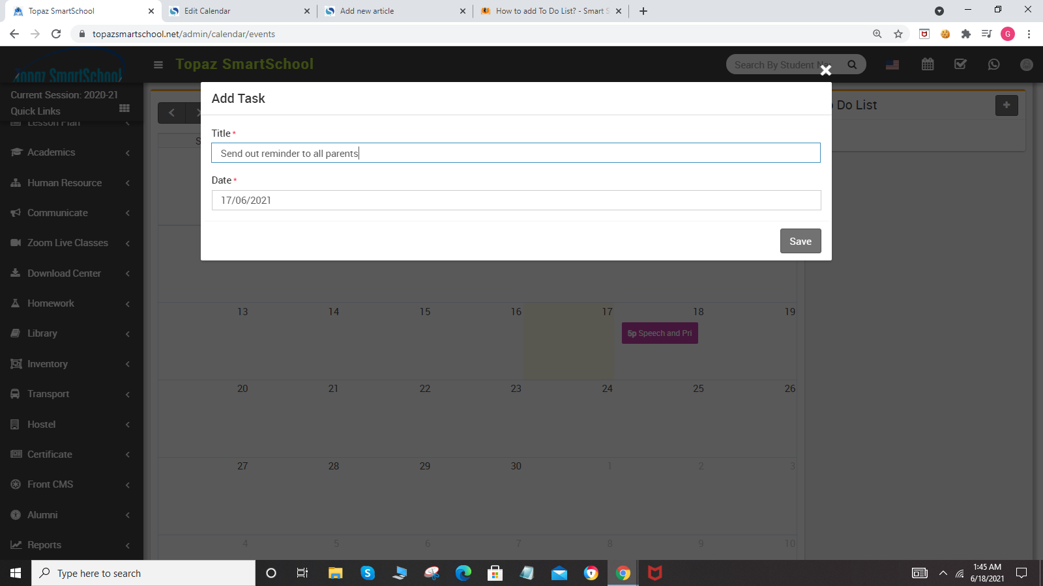The image size is (1043, 586).
Task: Expand the Zoom Live Classes menu
Action: point(70,243)
